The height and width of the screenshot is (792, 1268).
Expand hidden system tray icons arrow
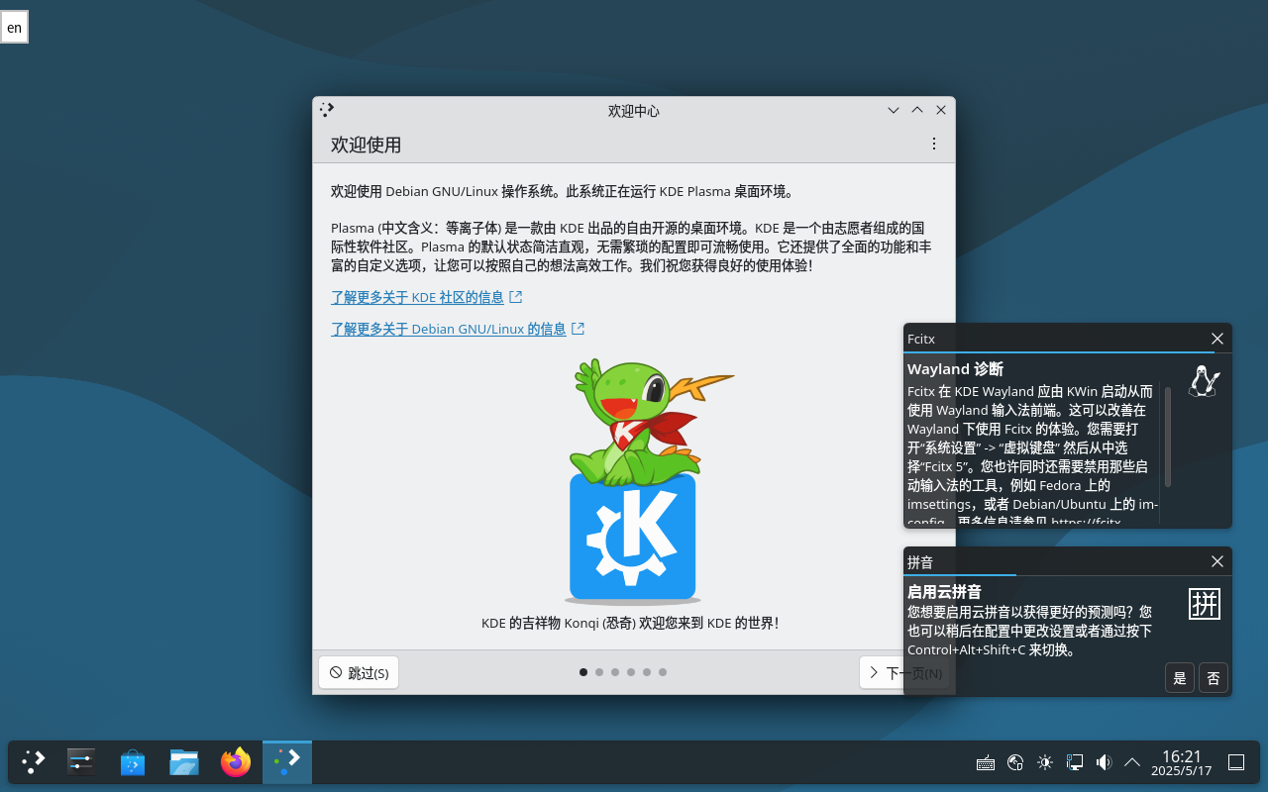[1132, 762]
